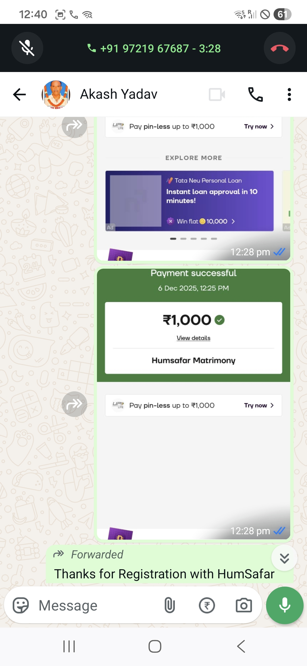Return to active call via green number banner
The height and width of the screenshot is (666, 307).
tap(153, 48)
